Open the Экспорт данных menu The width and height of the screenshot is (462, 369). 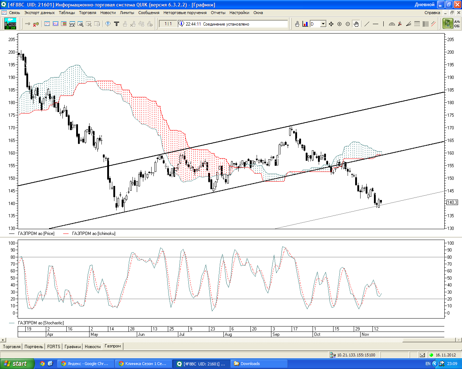(39, 13)
